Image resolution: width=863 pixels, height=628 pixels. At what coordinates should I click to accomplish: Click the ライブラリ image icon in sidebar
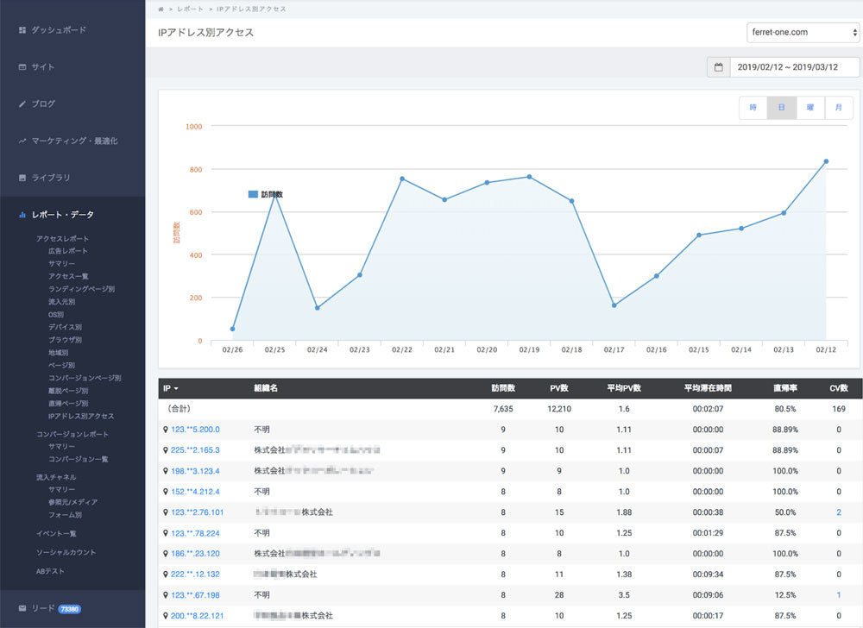[22, 178]
